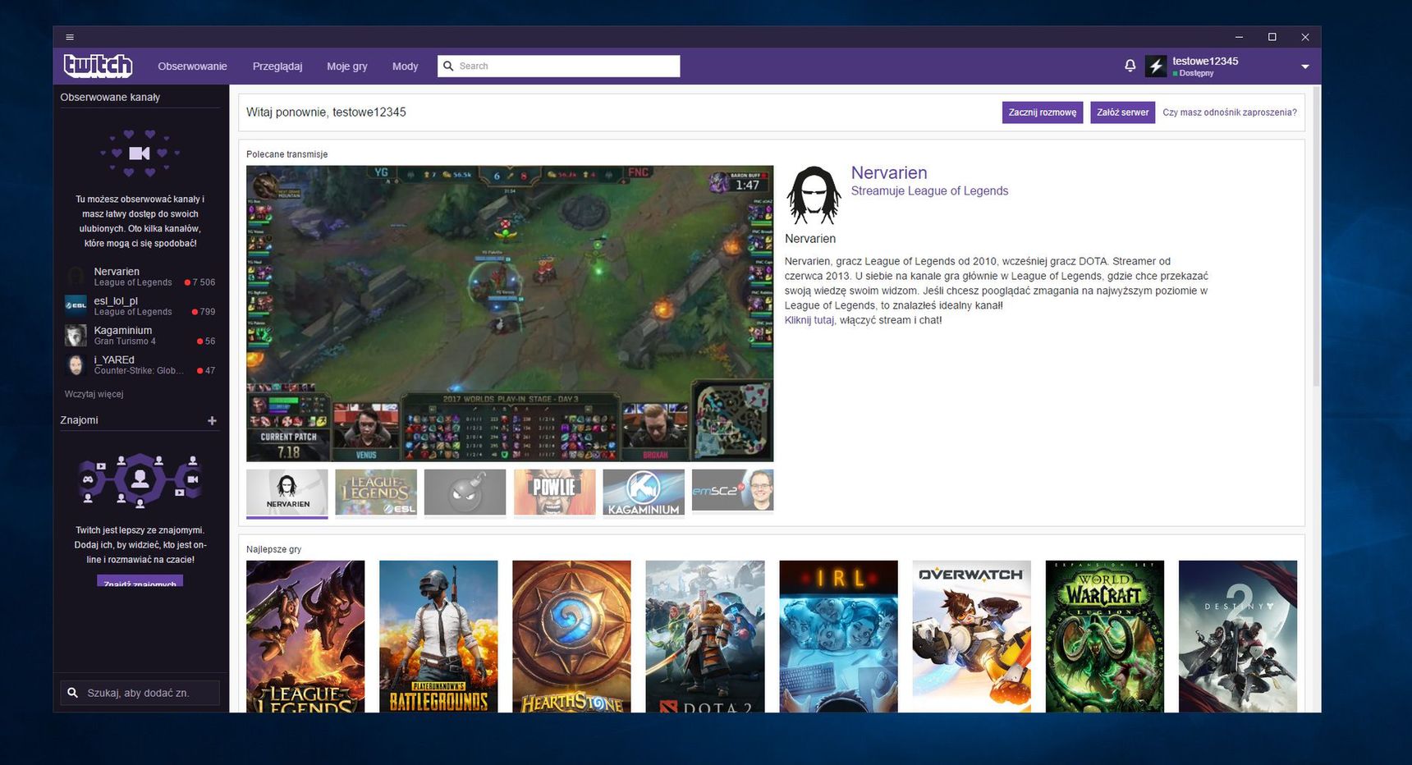Click Streamuje League of Legends link
This screenshot has height=765, width=1412.
click(x=929, y=191)
